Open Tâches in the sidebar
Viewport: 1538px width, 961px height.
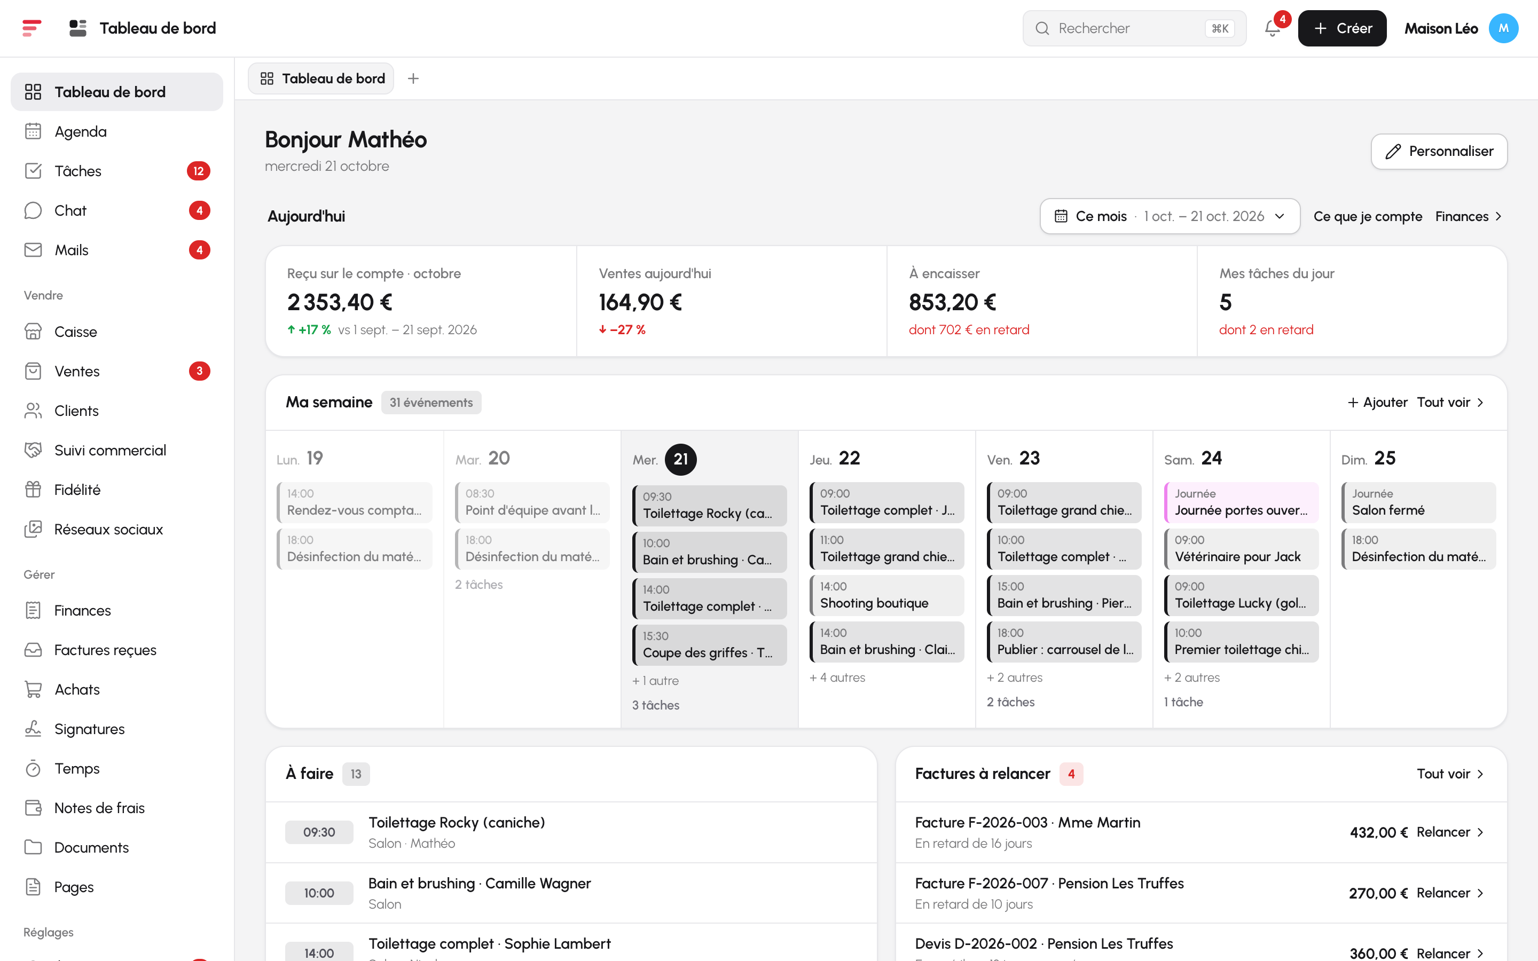pyautogui.click(x=117, y=171)
